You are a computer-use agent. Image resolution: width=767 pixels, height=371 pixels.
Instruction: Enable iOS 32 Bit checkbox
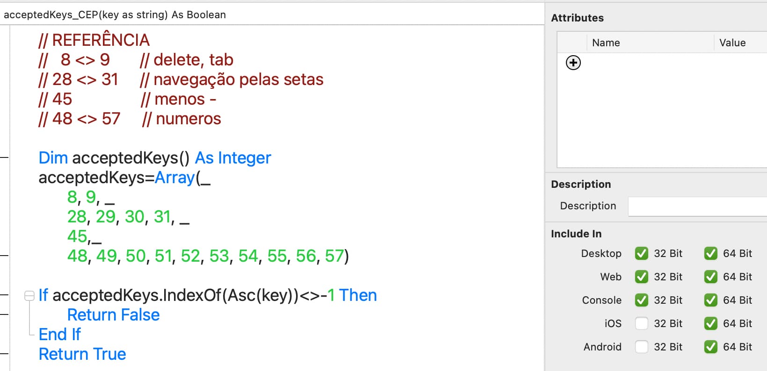[642, 323]
